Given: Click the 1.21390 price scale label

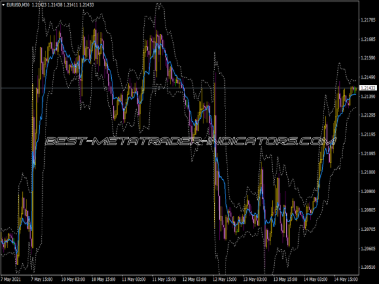Looking at the screenshot, I should tap(368, 97).
